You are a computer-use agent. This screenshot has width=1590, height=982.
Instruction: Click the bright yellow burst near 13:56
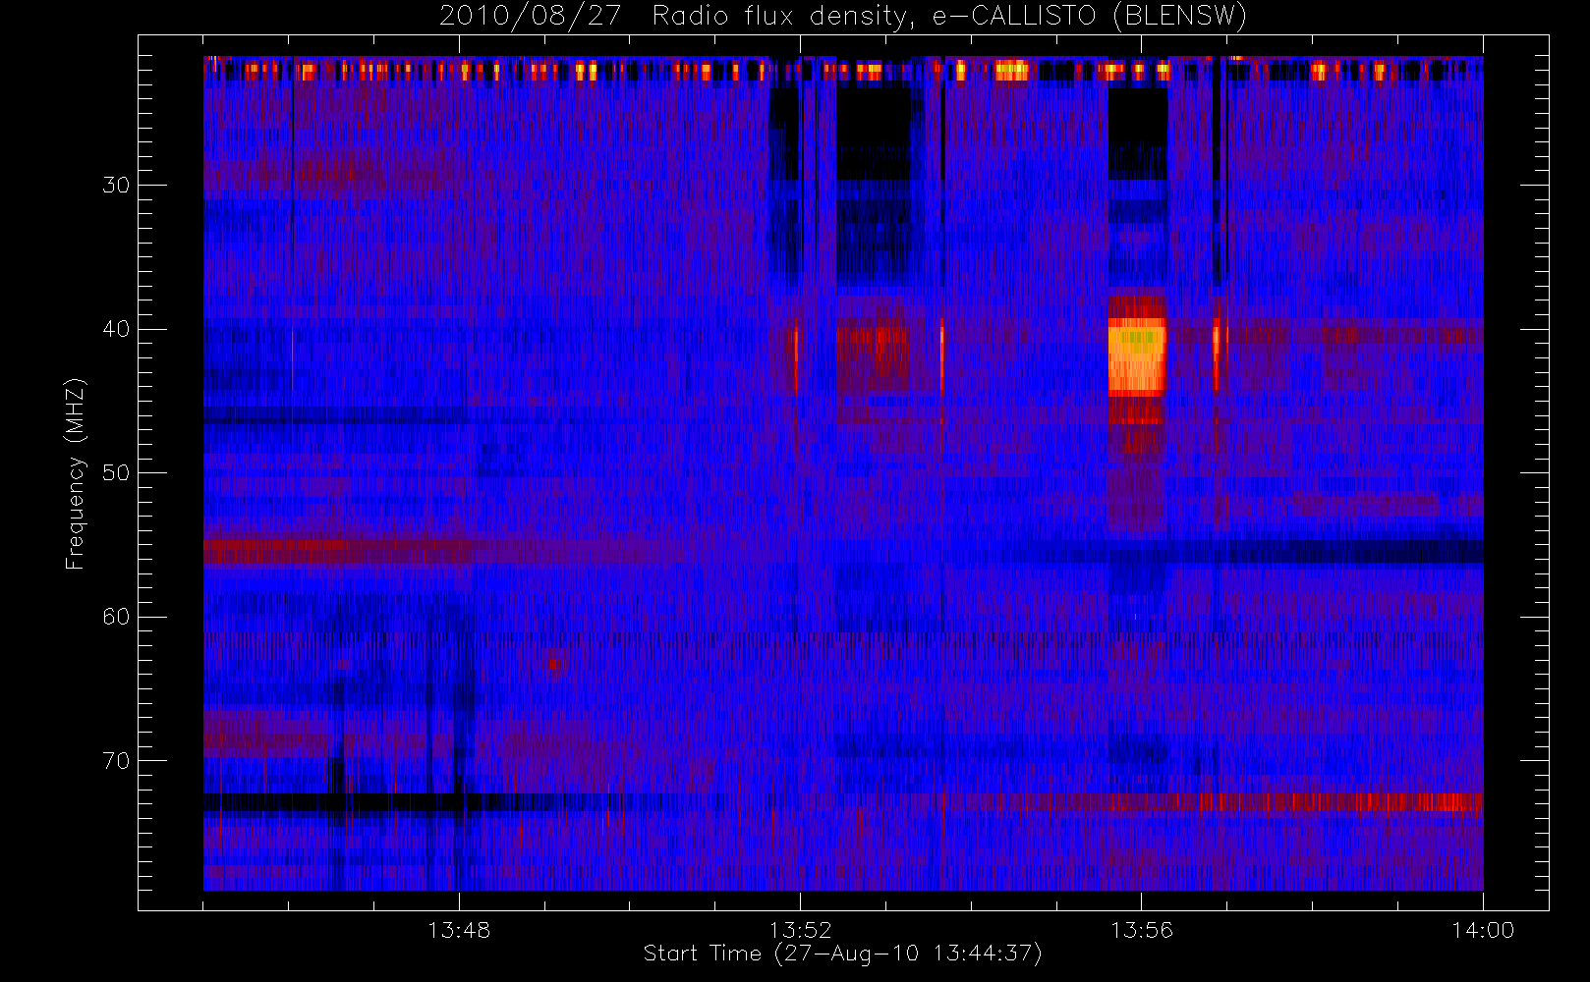pos(1137,356)
